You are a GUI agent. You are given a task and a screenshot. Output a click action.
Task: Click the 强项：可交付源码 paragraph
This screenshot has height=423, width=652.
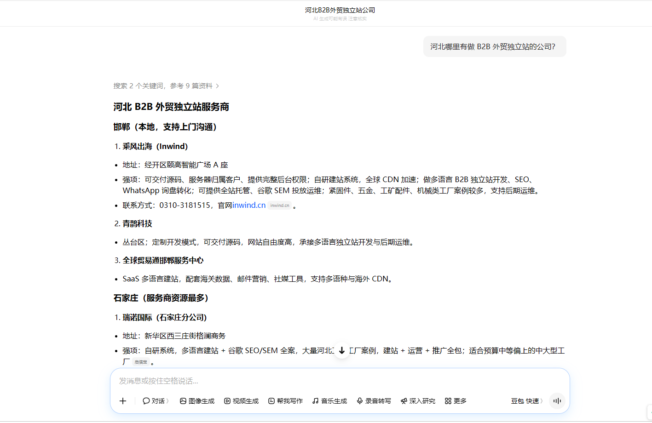(x=332, y=185)
